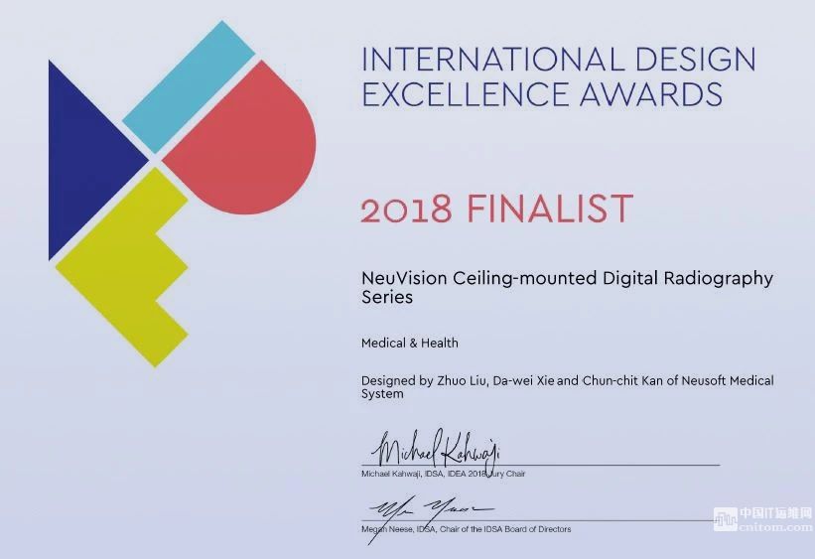Click the yellow-green zigzag shape in the logo
This screenshot has width=815, height=559.
click(x=122, y=267)
